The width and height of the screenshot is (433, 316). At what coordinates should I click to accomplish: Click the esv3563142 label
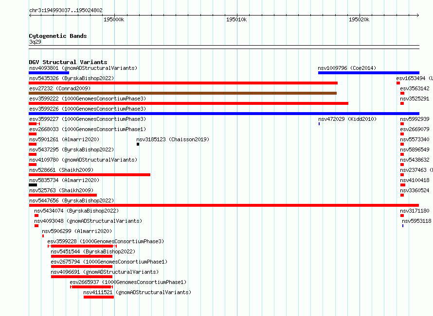click(415, 88)
